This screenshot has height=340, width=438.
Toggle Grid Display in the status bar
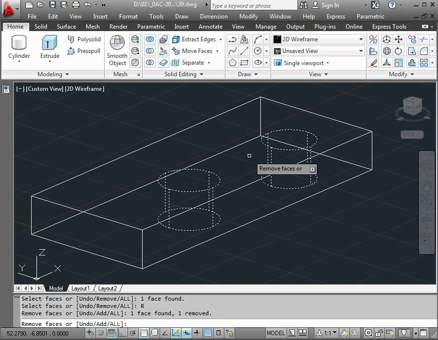111,333
